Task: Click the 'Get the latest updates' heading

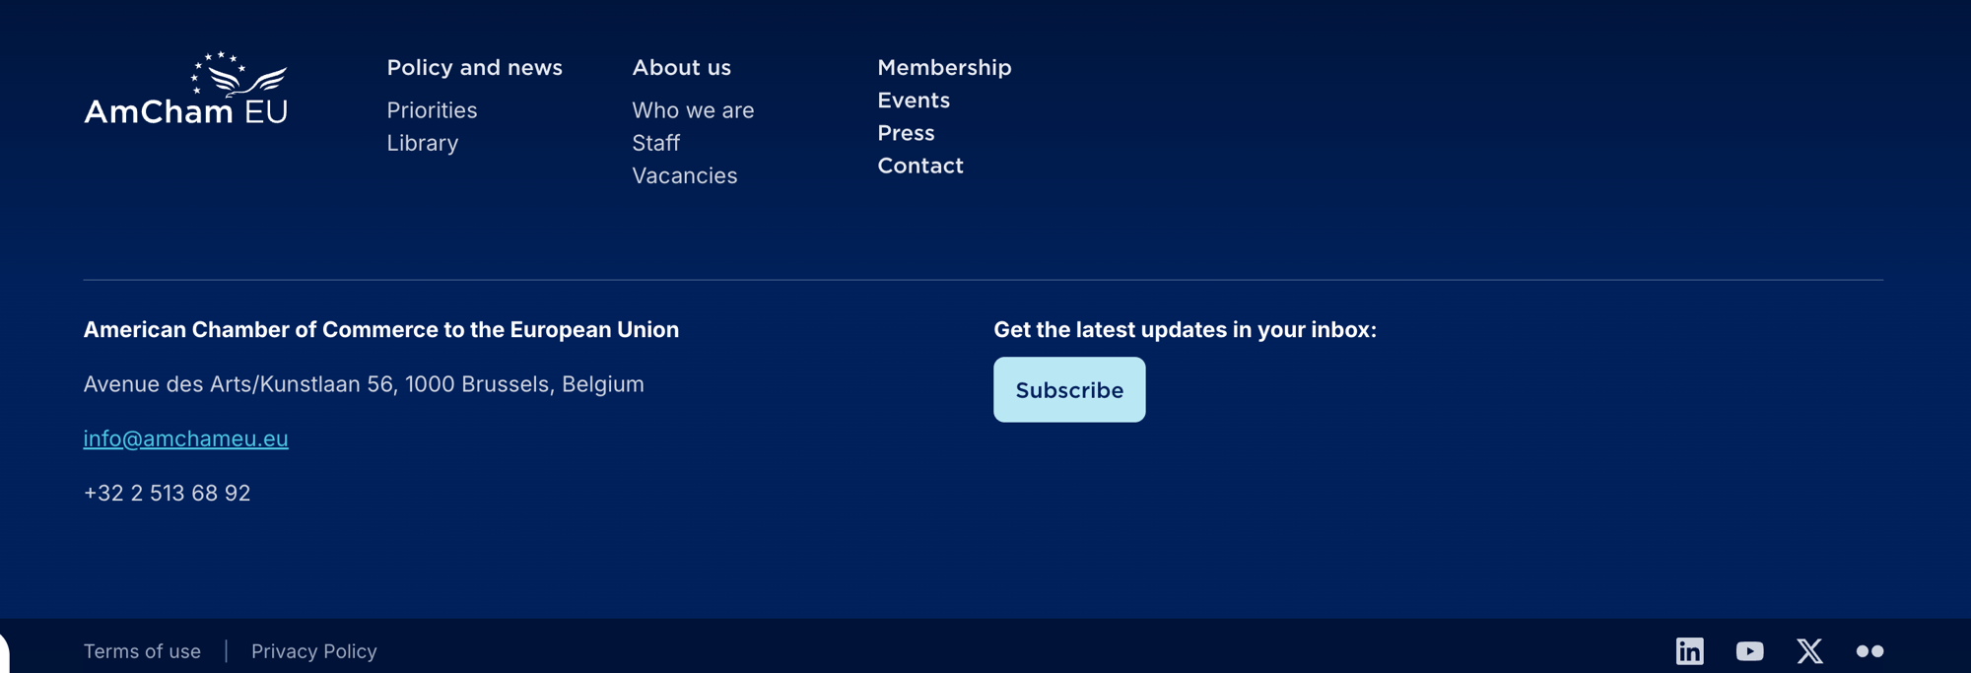Action: click(x=1185, y=330)
